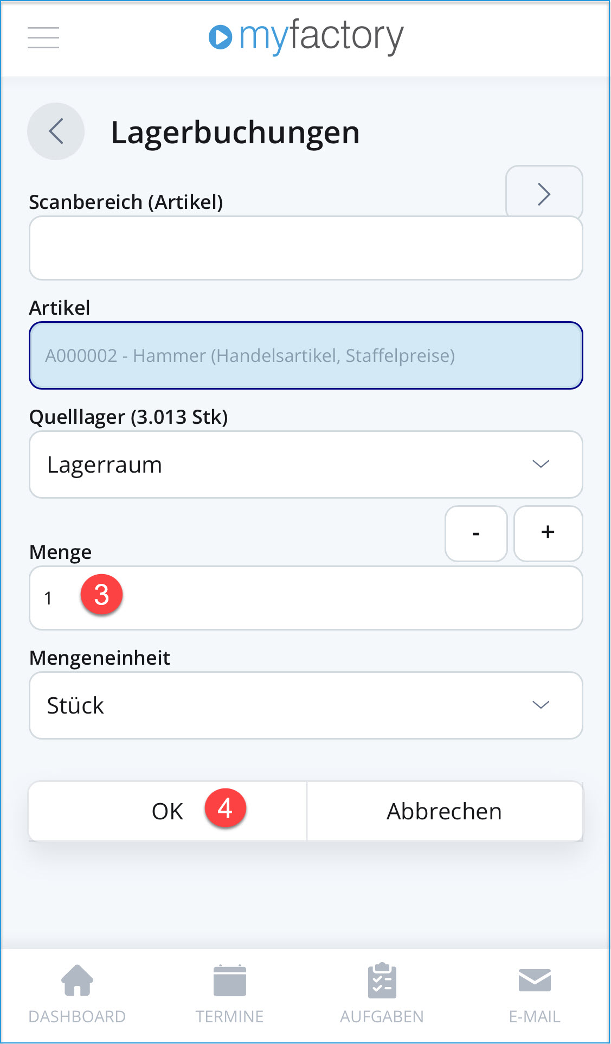Open the E-Mail envelope icon
Image resolution: width=611 pixels, height=1044 pixels.
point(535,980)
